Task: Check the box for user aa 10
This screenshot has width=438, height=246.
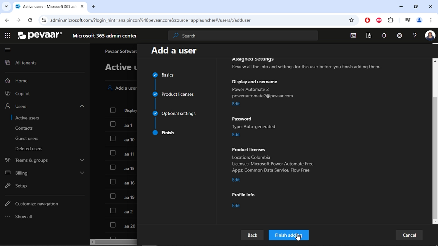Action: [x=113, y=138]
